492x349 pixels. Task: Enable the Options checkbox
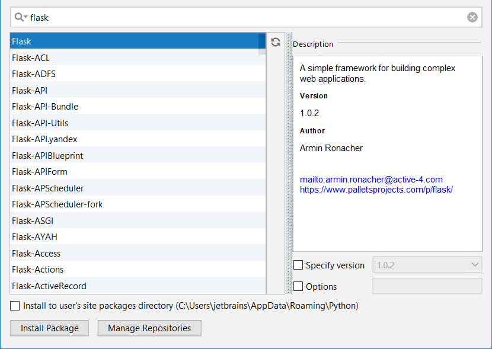(x=298, y=286)
